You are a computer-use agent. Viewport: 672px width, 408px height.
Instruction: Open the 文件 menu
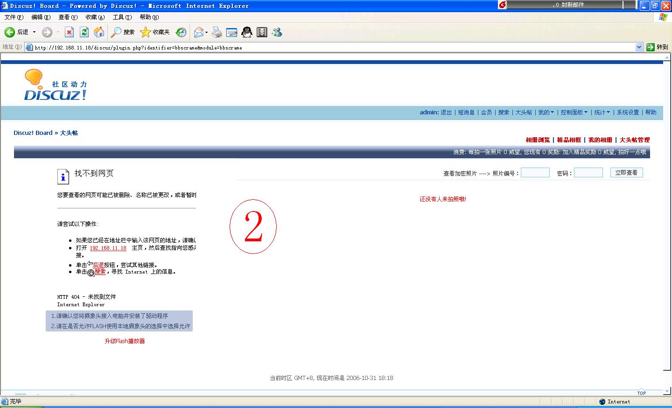(x=14, y=17)
